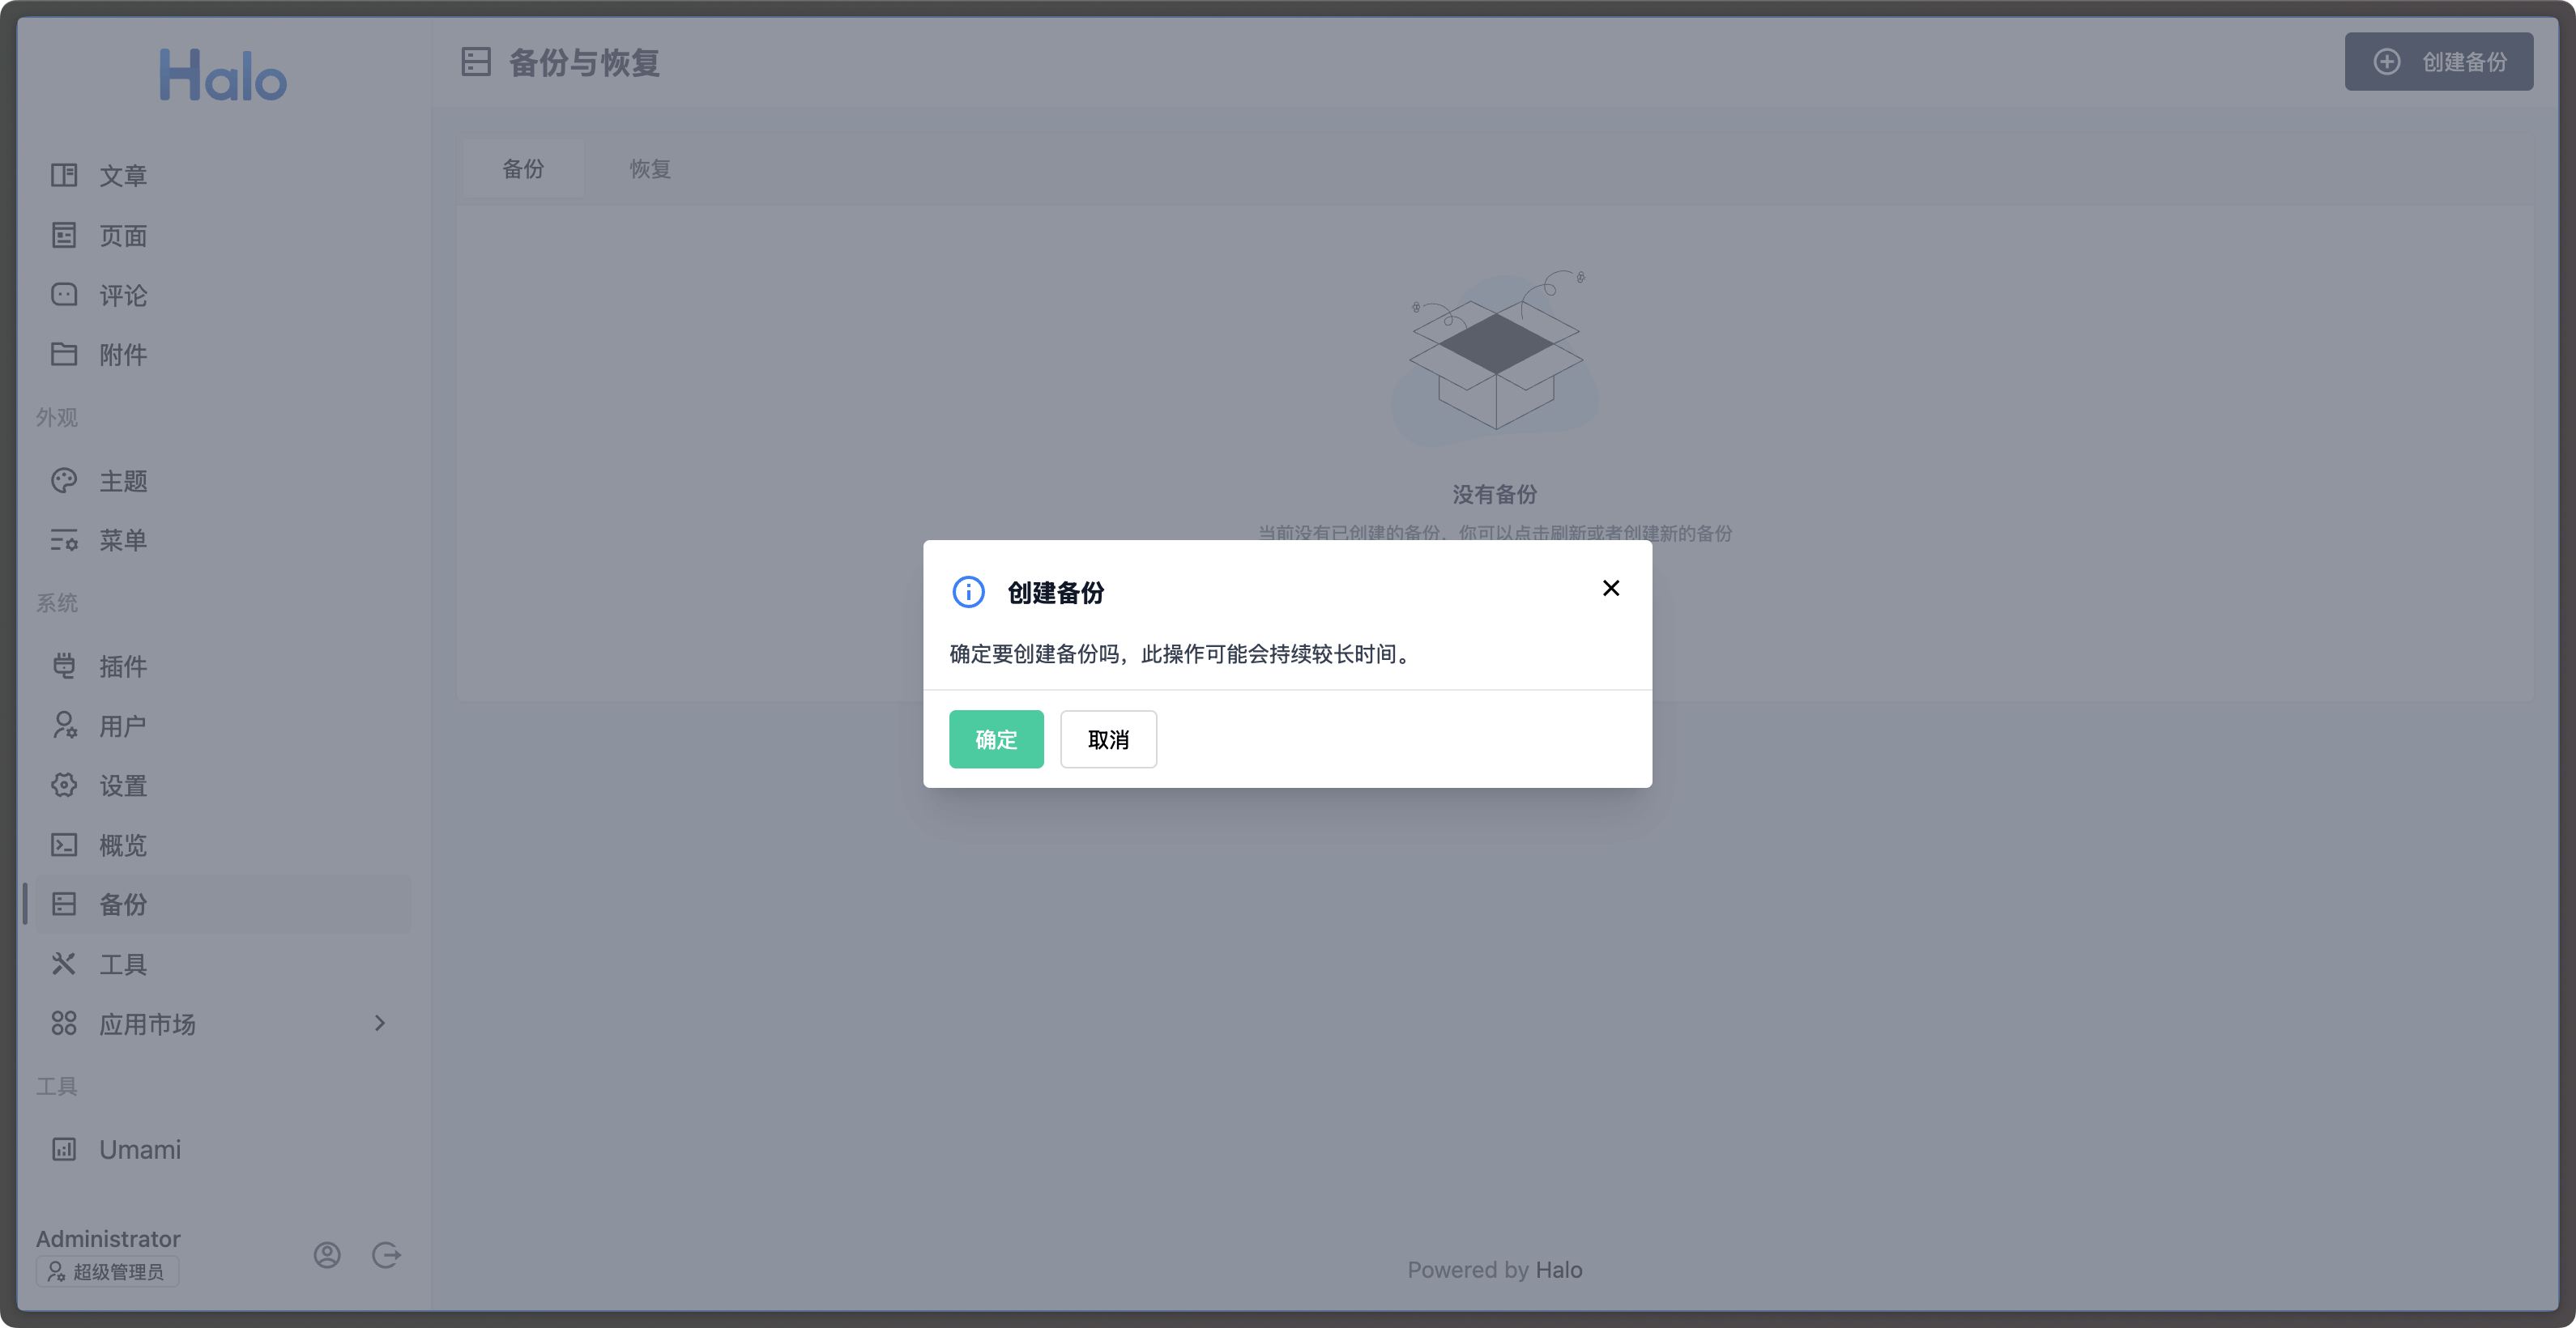Click the 概览 terminal icon
2576x1328 pixels.
pos(64,845)
